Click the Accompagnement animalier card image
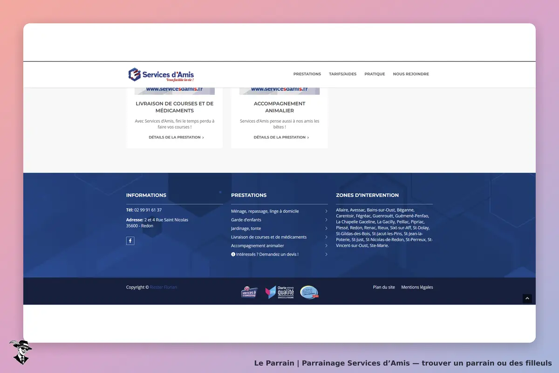 point(279,91)
